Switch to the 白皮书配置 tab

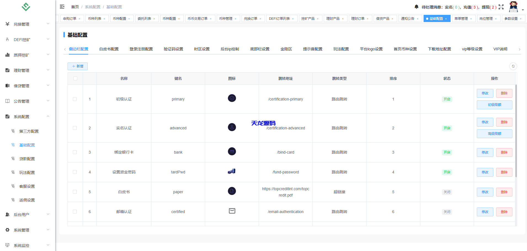click(x=109, y=49)
